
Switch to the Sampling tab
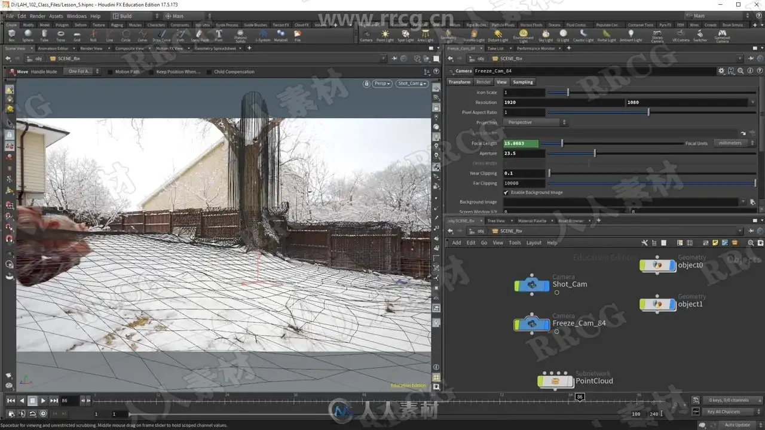(x=522, y=82)
